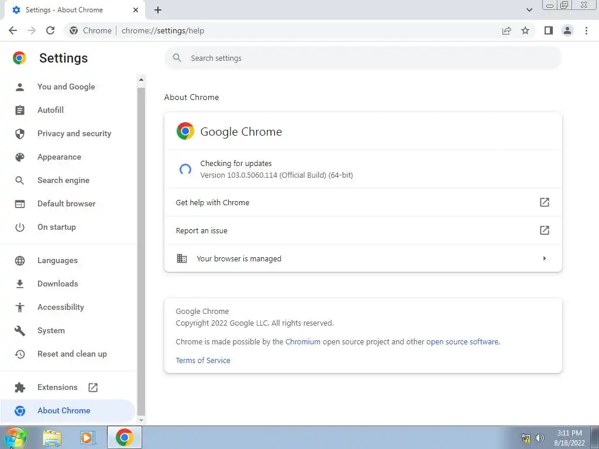Click the managed building icon

182,258
